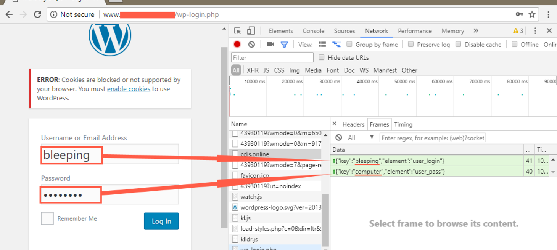The image size is (557, 250).
Task: Open the Elements tab
Action: [281, 31]
